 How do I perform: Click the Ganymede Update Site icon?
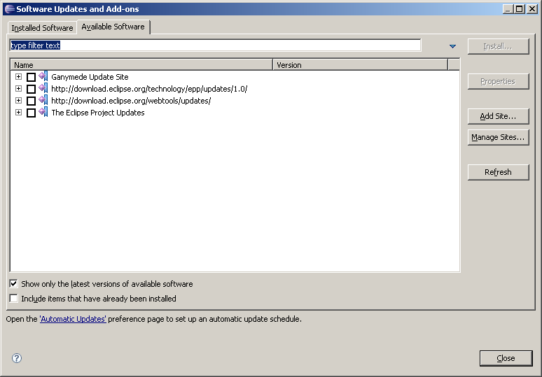43,77
